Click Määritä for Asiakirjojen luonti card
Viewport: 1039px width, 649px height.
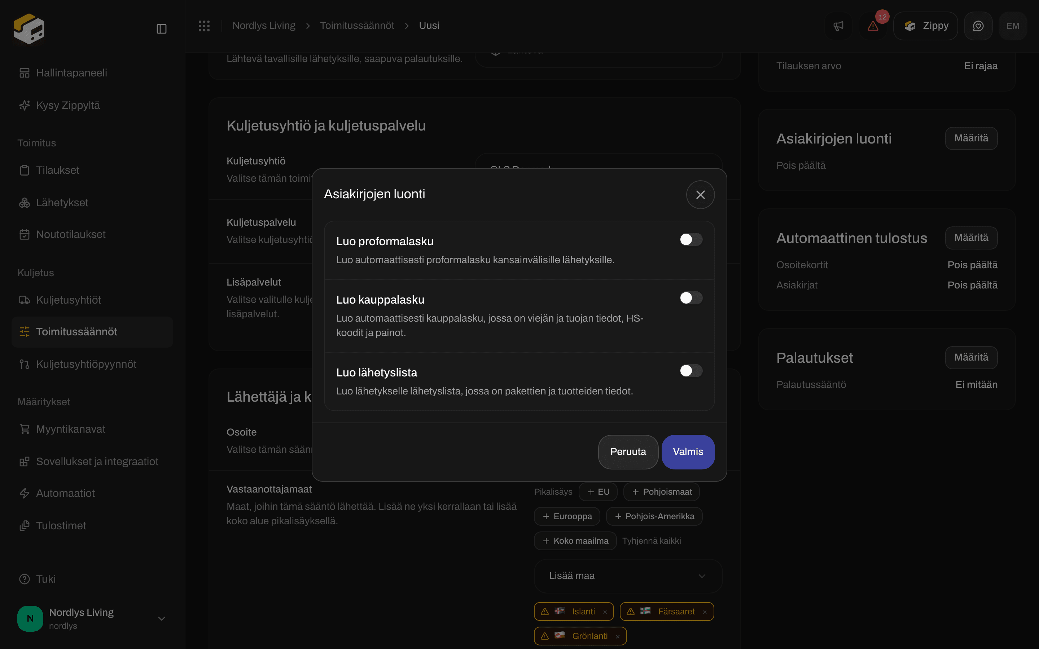pos(971,138)
